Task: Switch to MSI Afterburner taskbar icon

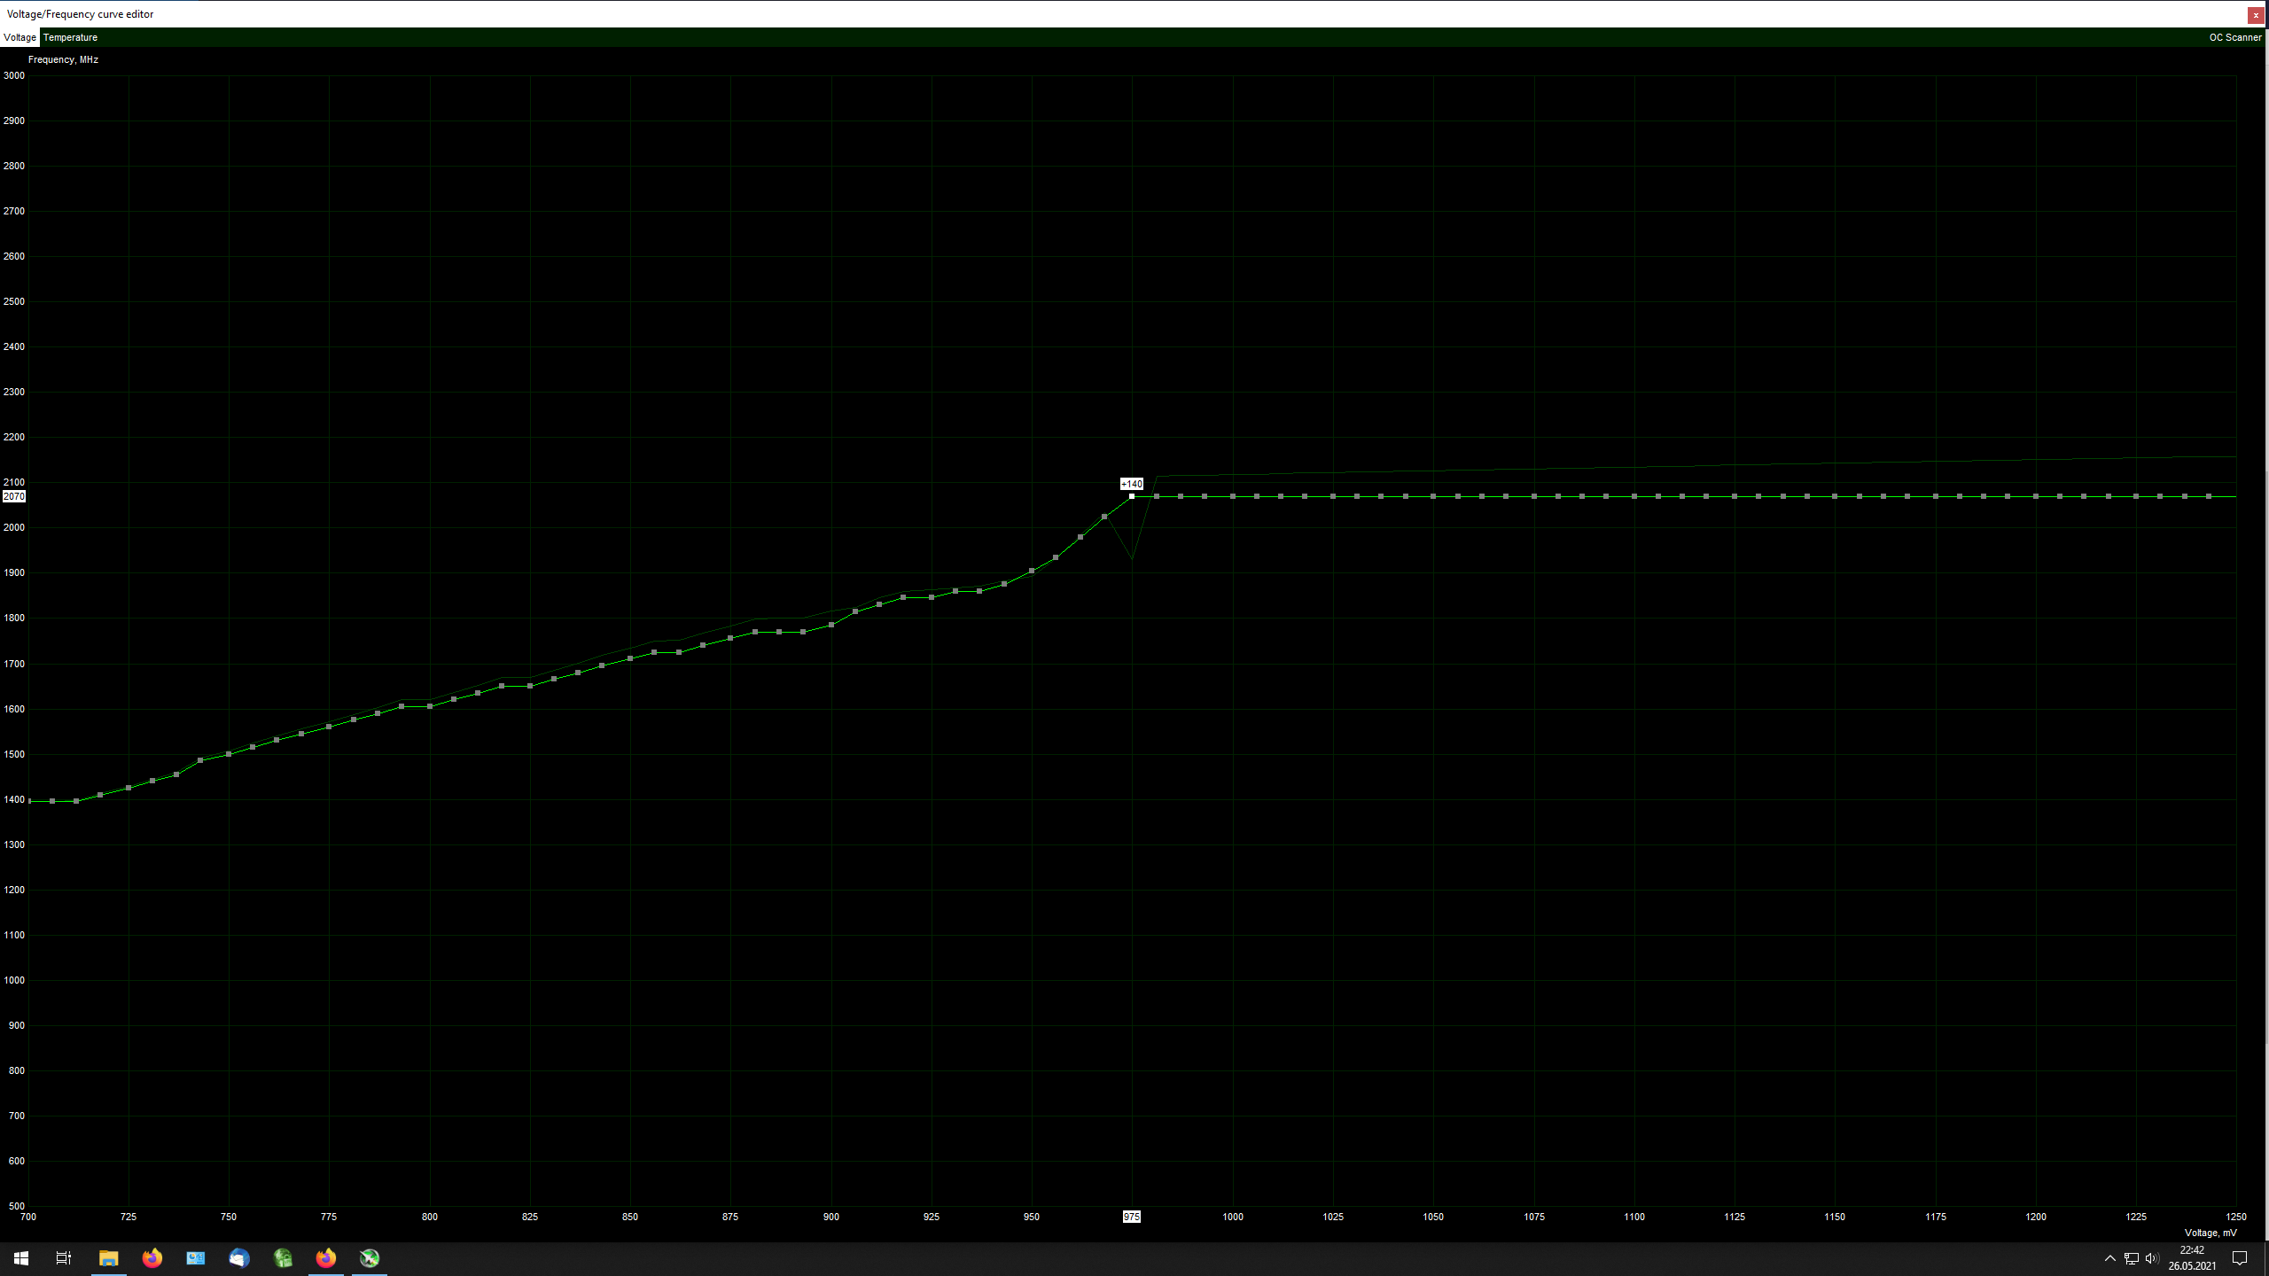Action: [x=370, y=1258]
